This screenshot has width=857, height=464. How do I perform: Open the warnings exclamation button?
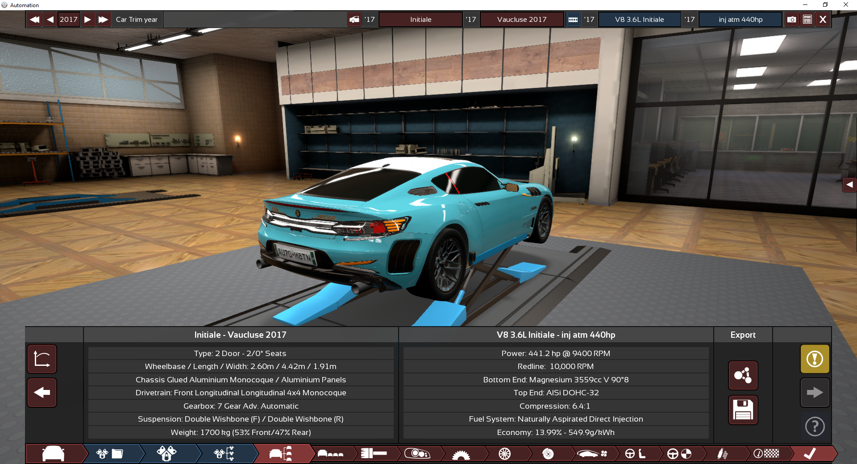coord(815,359)
